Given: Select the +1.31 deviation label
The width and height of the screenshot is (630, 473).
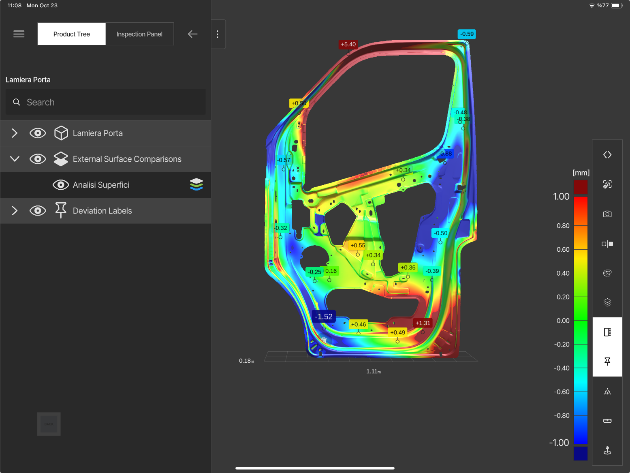Looking at the screenshot, I should (x=423, y=323).
